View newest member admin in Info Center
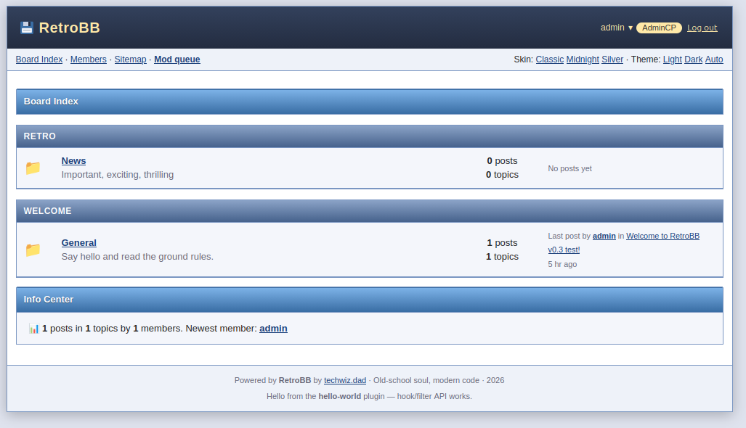This screenshot has height=428, width=746. point(273,329)
